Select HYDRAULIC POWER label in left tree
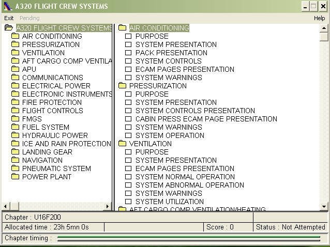 coord(55,135)
